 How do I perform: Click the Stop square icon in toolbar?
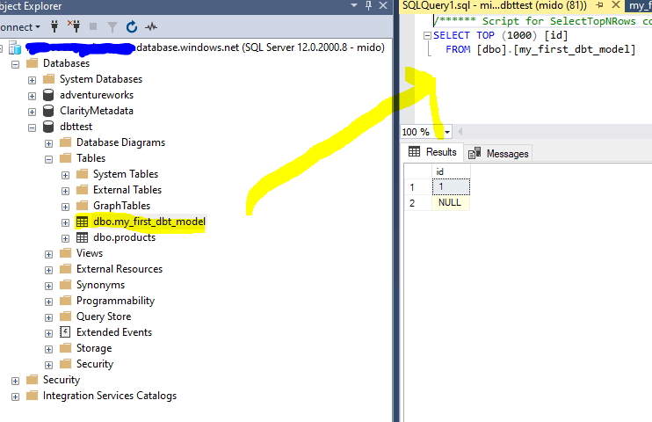pyautogui.click(x=92, y=27)
